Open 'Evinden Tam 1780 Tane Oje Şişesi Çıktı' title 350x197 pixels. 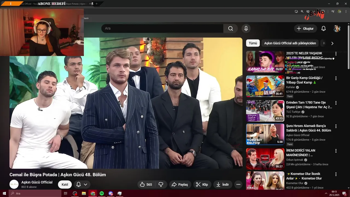309,105
